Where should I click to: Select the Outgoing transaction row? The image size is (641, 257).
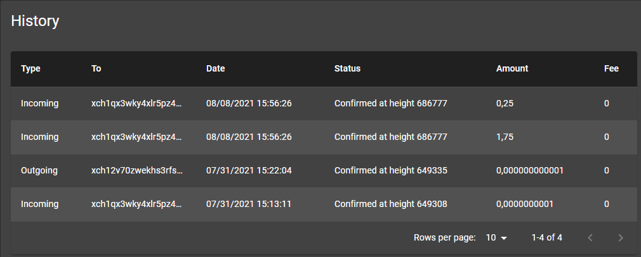324,170
